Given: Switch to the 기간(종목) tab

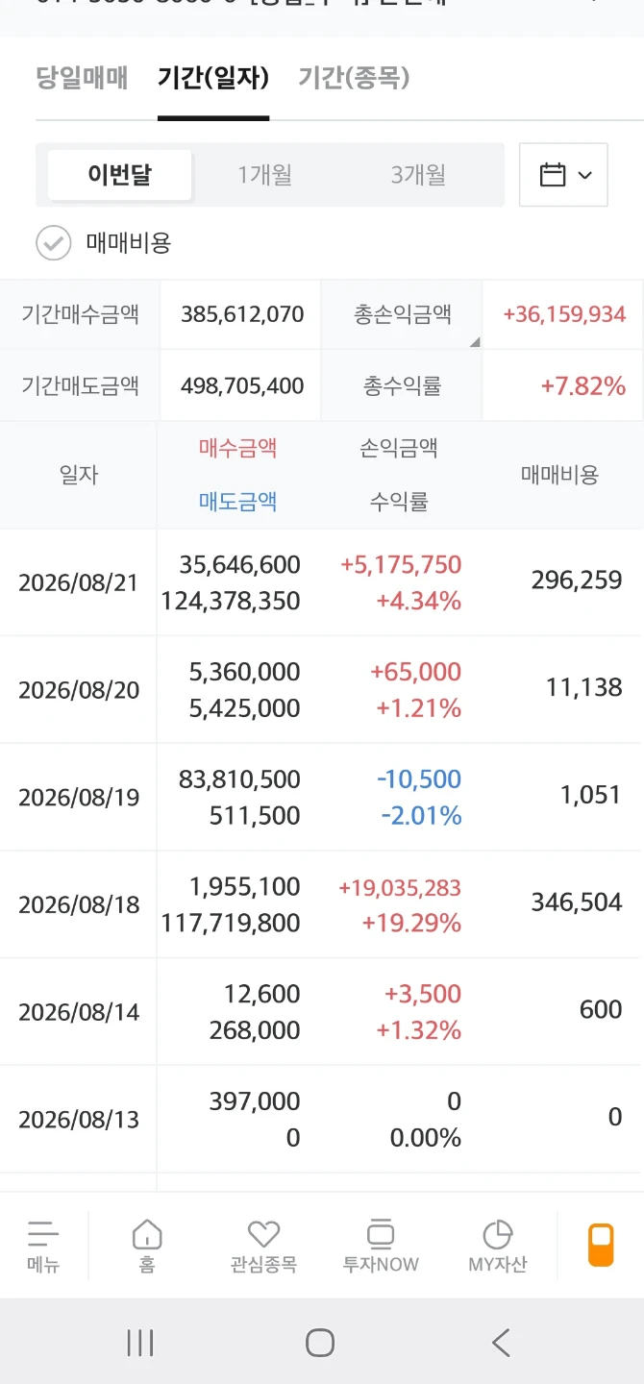Looking at the screenshot, I should tap(354, 78).
